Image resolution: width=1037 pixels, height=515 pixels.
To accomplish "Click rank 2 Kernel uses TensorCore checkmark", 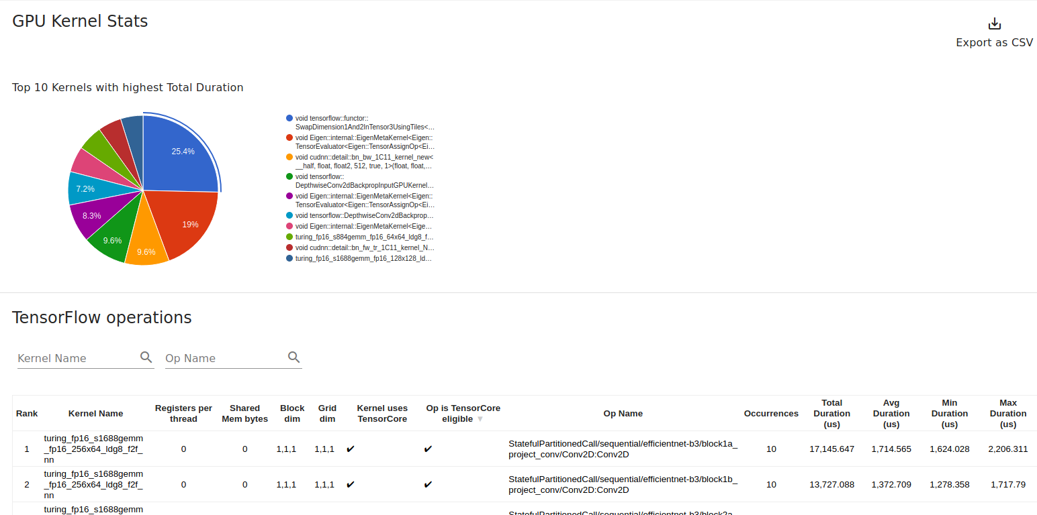I will 350,484.
